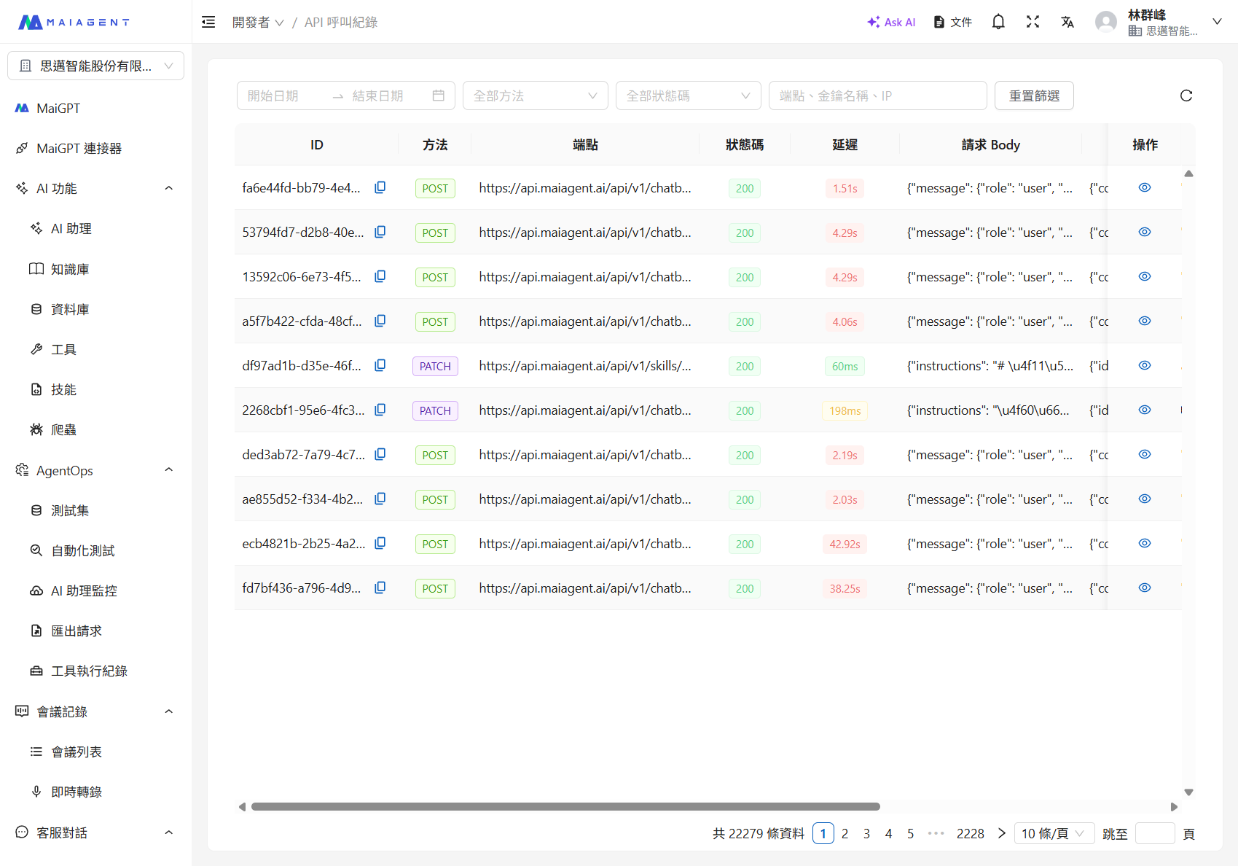Collapse the sidebar with the menu fold icon
This screenshot has width=1238, height=866.
point(208,22)
